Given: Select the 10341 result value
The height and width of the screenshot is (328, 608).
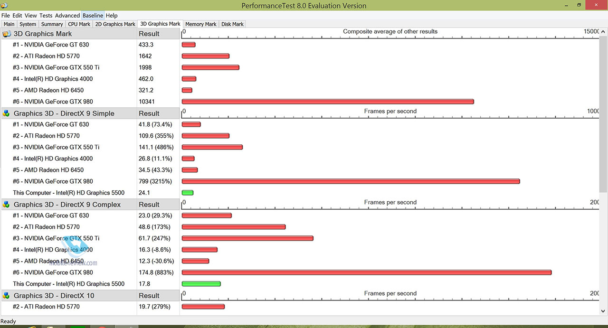Looking at the screenshot, I should click(x=147, y=102).
